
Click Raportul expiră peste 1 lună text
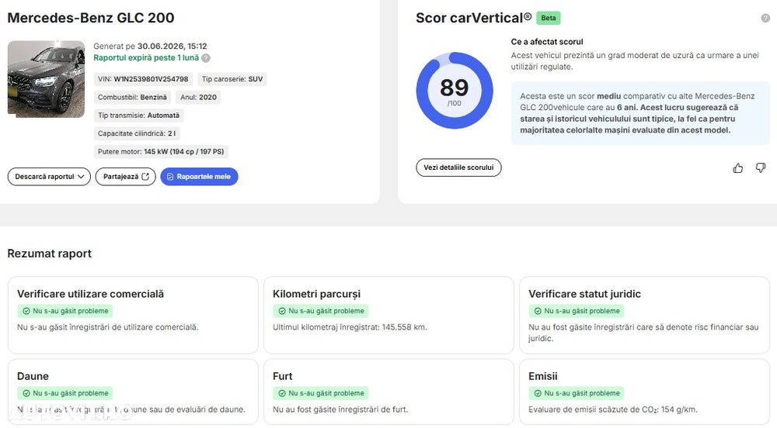(x=146, y=58)
